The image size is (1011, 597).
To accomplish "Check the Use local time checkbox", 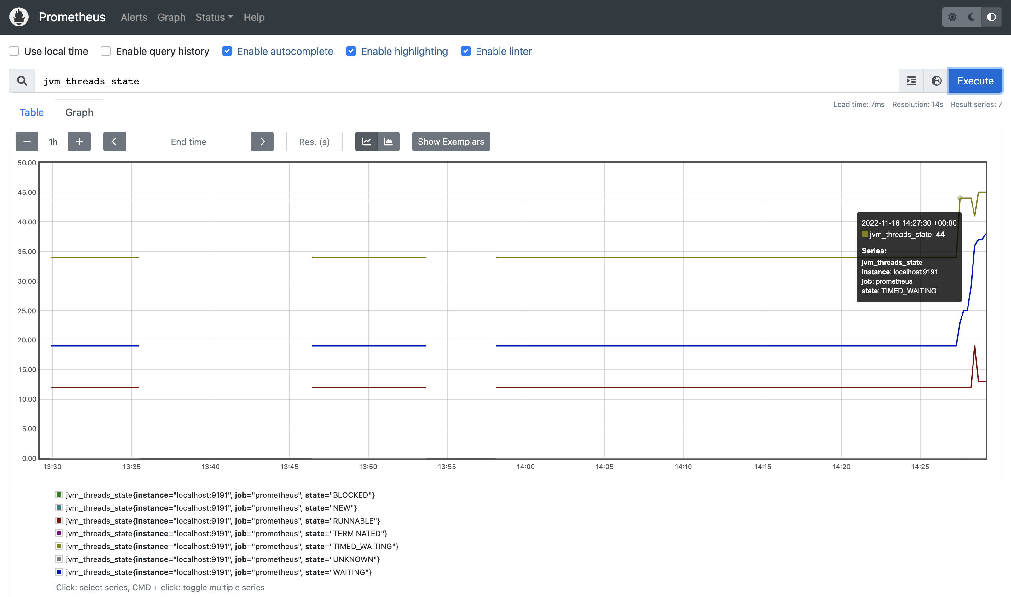I will coord(14,51).
